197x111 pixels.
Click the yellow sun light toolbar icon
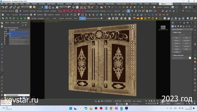[156, 18]
